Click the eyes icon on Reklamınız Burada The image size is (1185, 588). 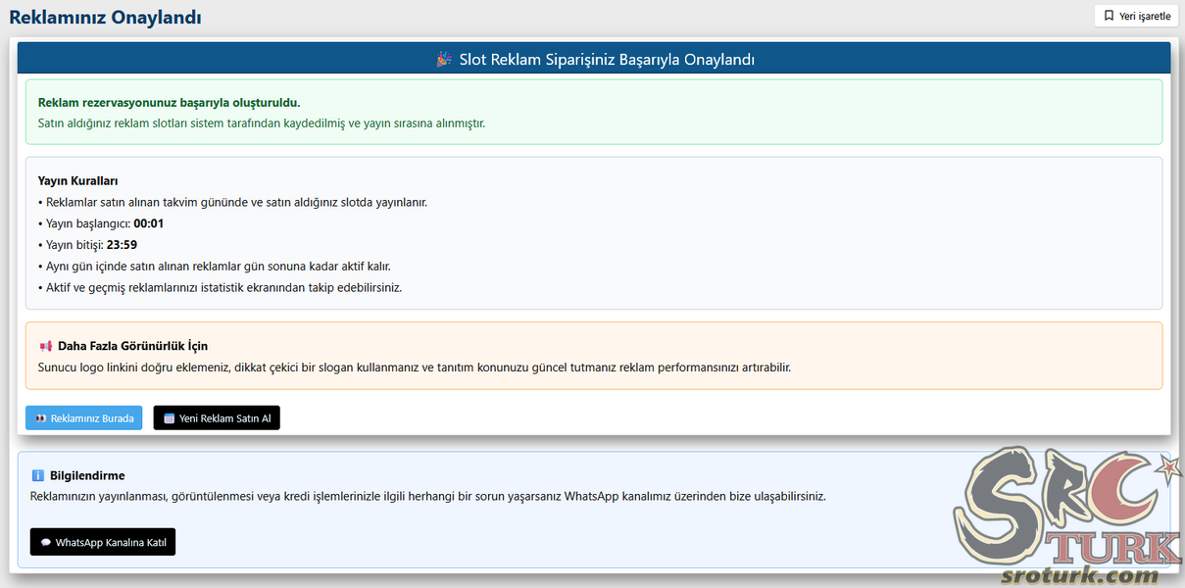click(x=40, y=418)
